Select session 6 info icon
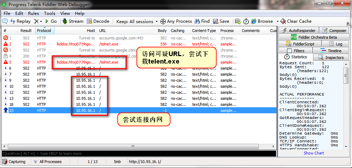 coord(6,68)
